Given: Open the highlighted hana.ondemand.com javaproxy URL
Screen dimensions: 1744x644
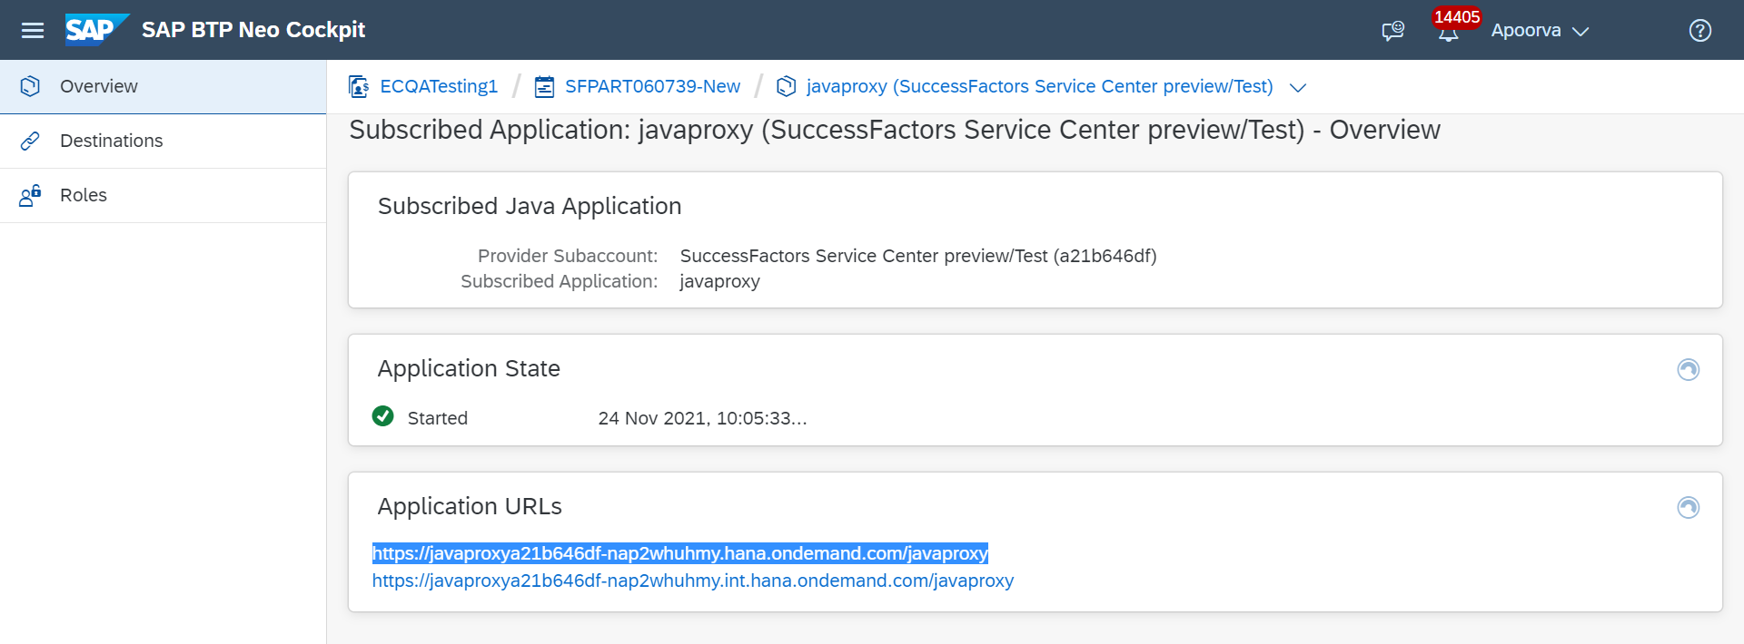Looking at the screenshot, I should pyautogui.click(x=680, y=553).
